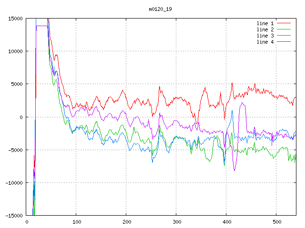Image resolution: width=305 pixels, height=228 pixels.
Task: Select the 'line 2' legend label
Action: [x=265, y=29]
